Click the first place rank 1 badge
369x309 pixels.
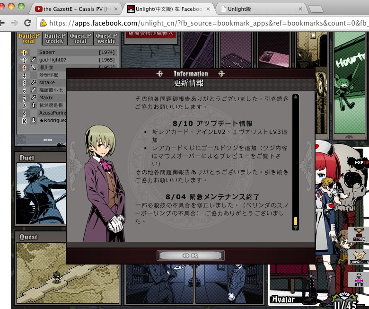tap(24, 53)
